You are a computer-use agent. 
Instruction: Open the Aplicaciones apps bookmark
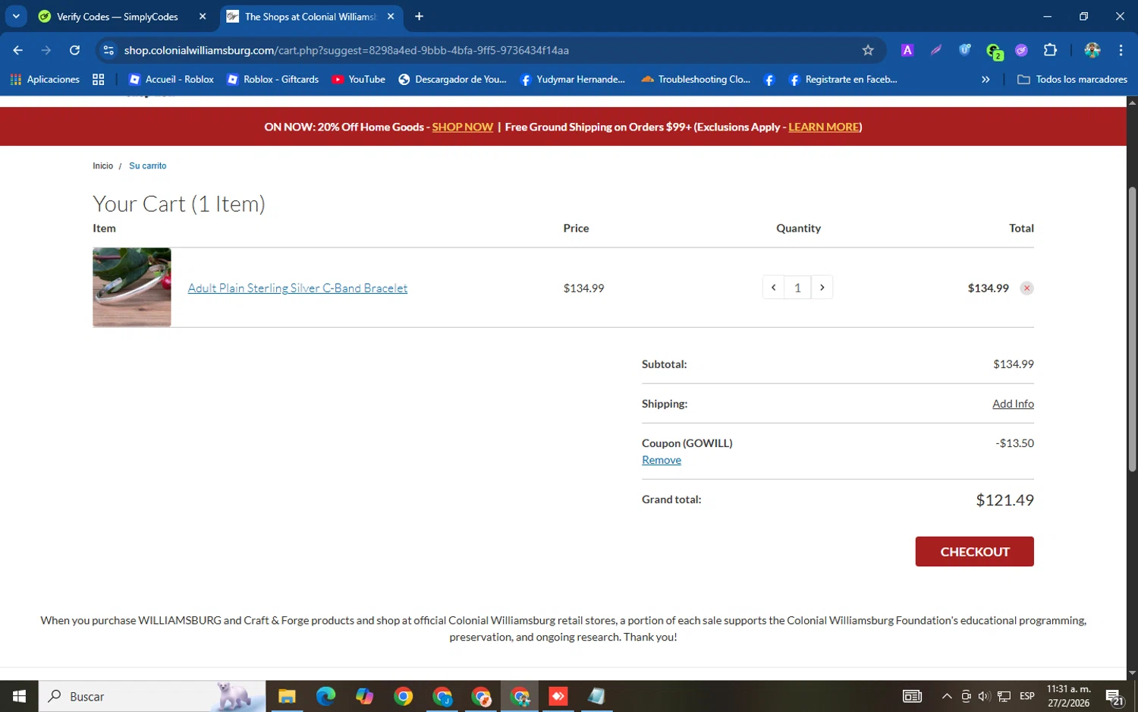coord(45,79)
